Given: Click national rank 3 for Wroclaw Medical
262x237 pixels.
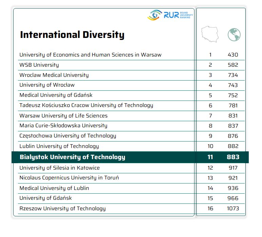Looking at the screenshot, I should [210, 75].
